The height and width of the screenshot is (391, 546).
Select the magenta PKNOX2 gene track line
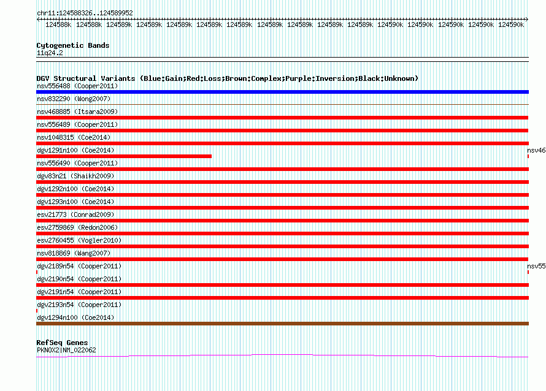[282, 355]
